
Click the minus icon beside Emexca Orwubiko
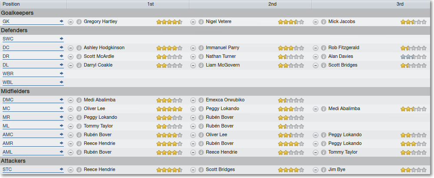click(193, 100)
